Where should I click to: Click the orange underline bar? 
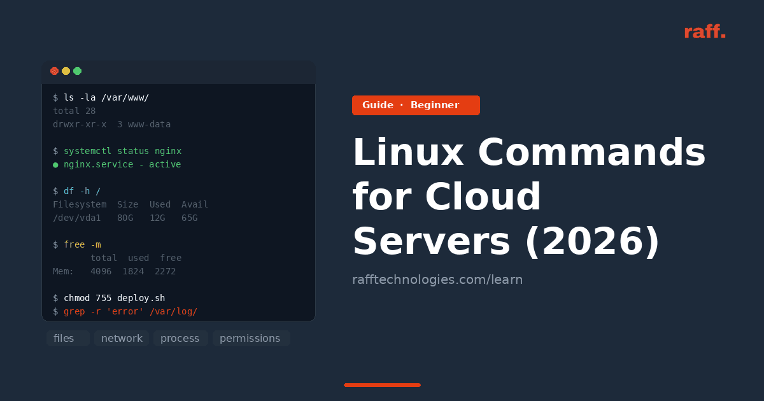[382, 384]
